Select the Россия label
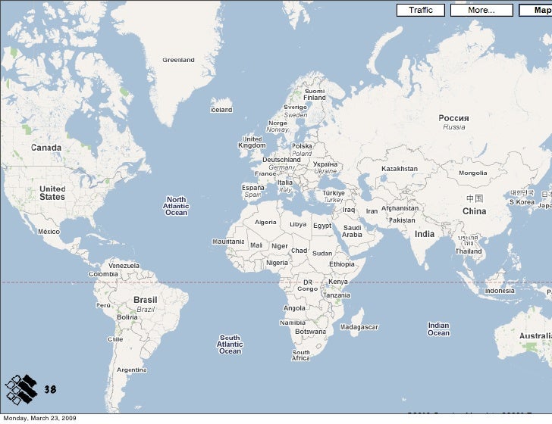The height and width of the screenshot is (424, 552). 453,118
